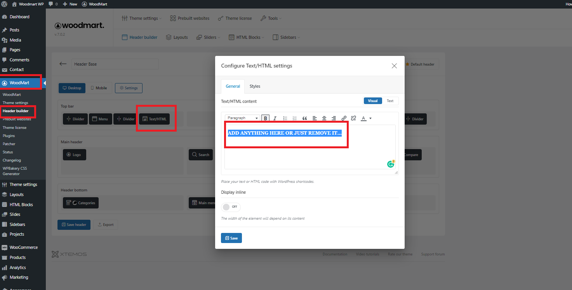
Task: Grab the editor resize handle
Action: coord(396,172)
